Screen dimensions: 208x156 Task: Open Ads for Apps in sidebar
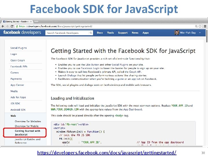[x=18, y=97]
